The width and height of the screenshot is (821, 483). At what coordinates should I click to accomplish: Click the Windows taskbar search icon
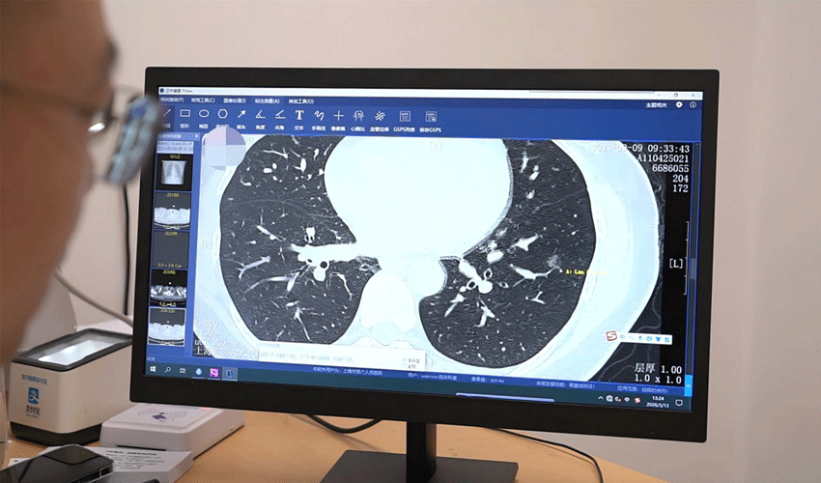[168, 369]
